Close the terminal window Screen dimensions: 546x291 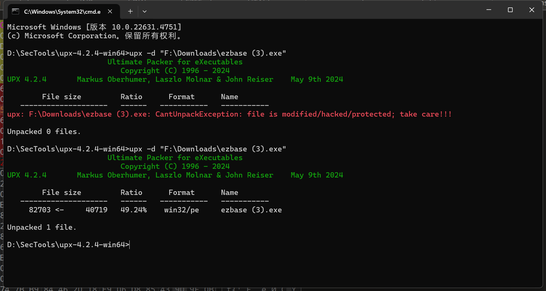pyautogui.click(x=532, y=10)
